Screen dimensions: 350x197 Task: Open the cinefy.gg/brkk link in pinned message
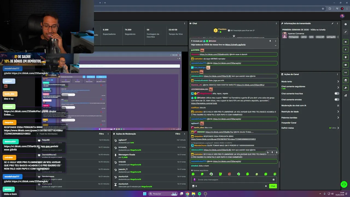(235, 45)
